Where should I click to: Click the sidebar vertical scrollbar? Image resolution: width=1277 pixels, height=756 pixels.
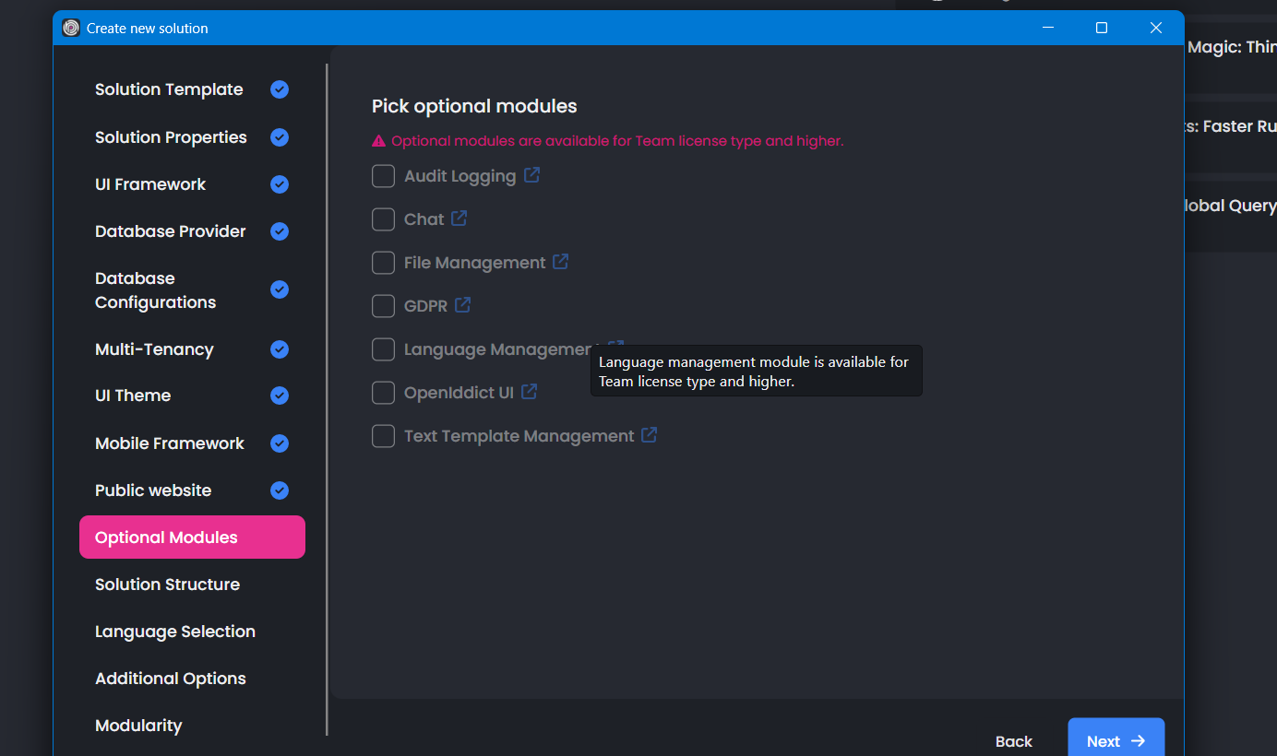click(x=327, y=396)
